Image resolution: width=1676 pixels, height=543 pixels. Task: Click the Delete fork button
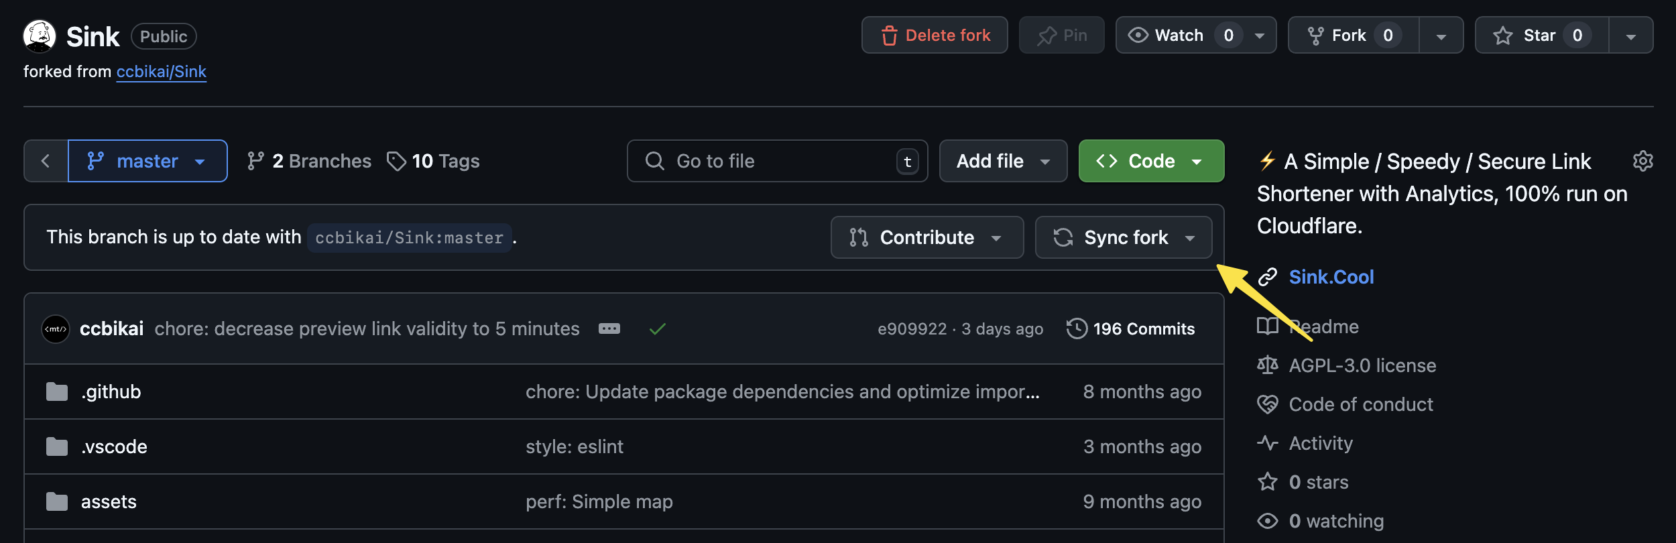point(935,35)
